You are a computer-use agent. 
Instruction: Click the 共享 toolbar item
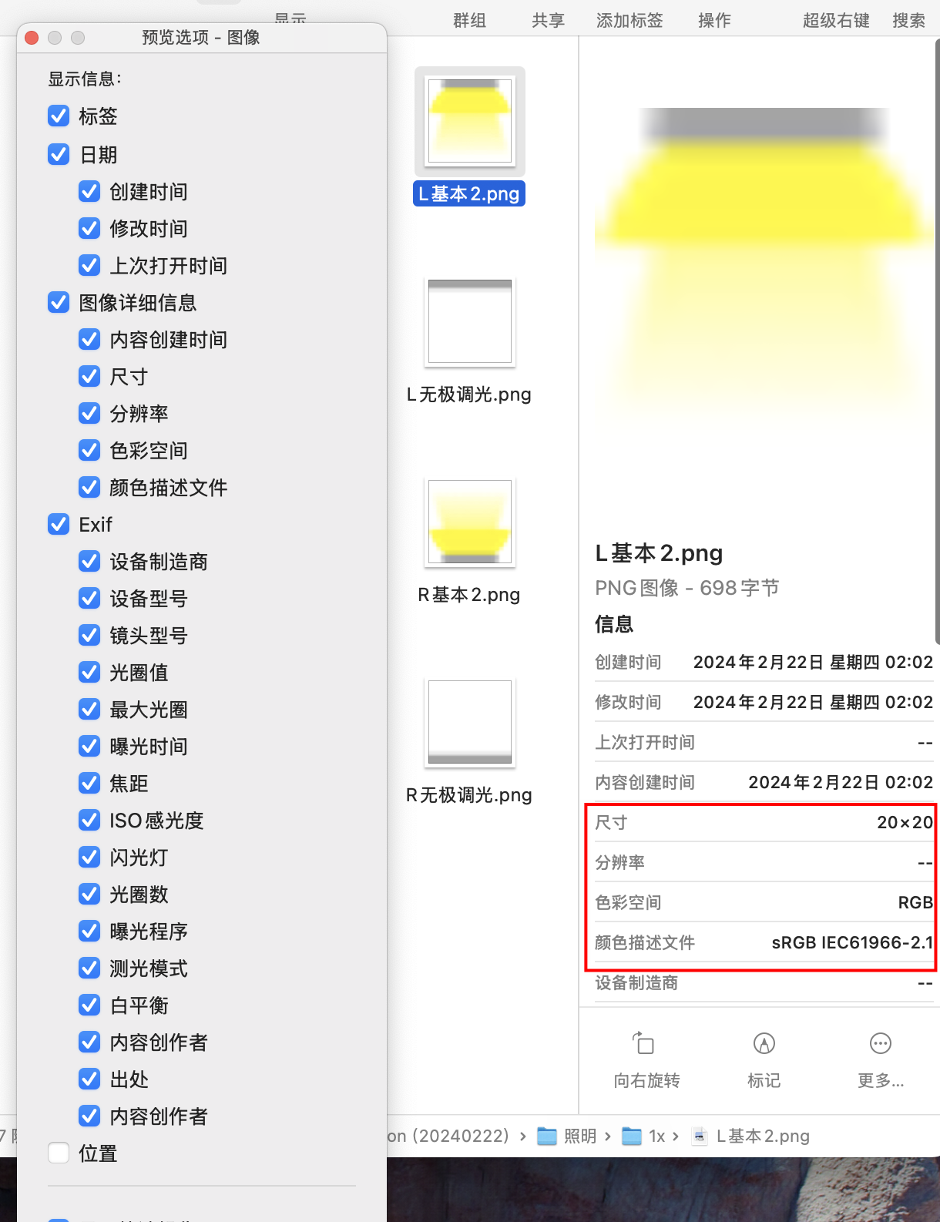point(548,21)
